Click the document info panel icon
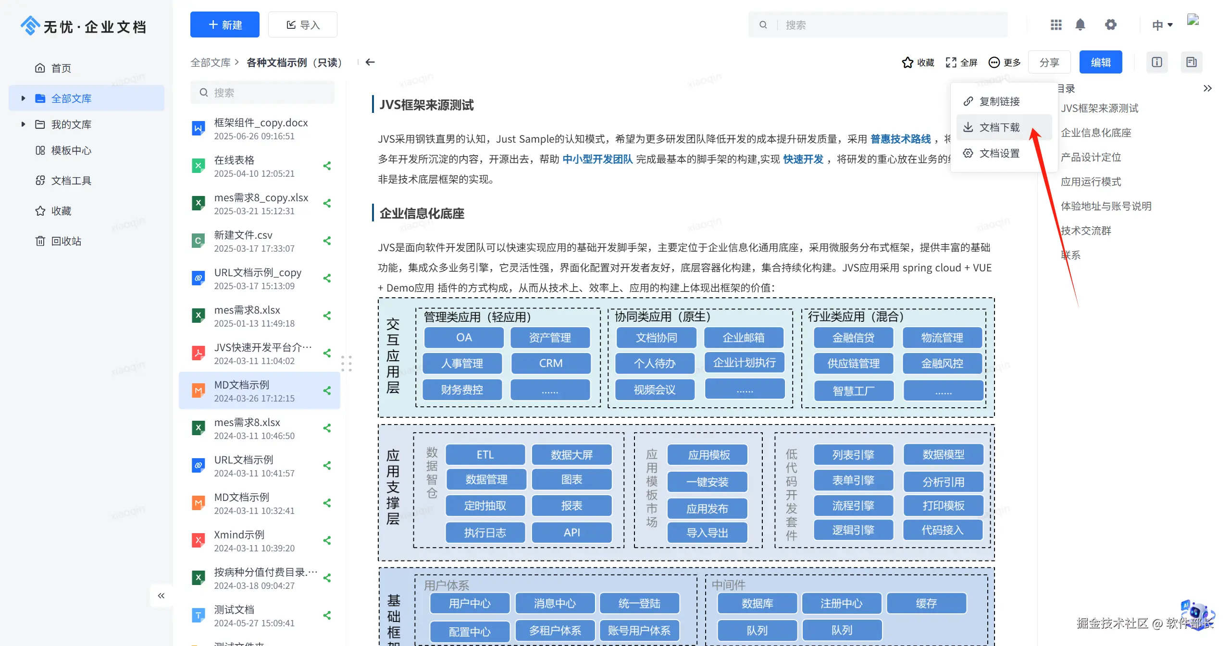Image resolution: width=1230 pixels, height=646 pixels. point(1156,62)
